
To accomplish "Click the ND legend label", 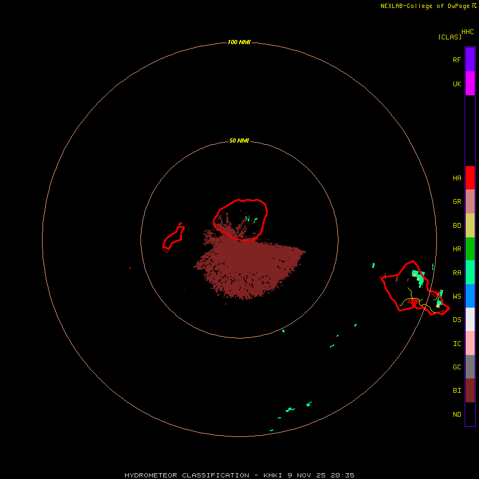I will coord(457,415).
